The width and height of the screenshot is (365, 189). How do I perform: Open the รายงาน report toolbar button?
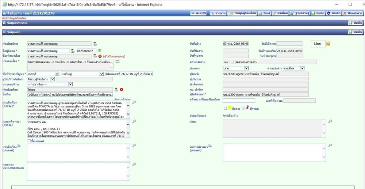(218, 13)
